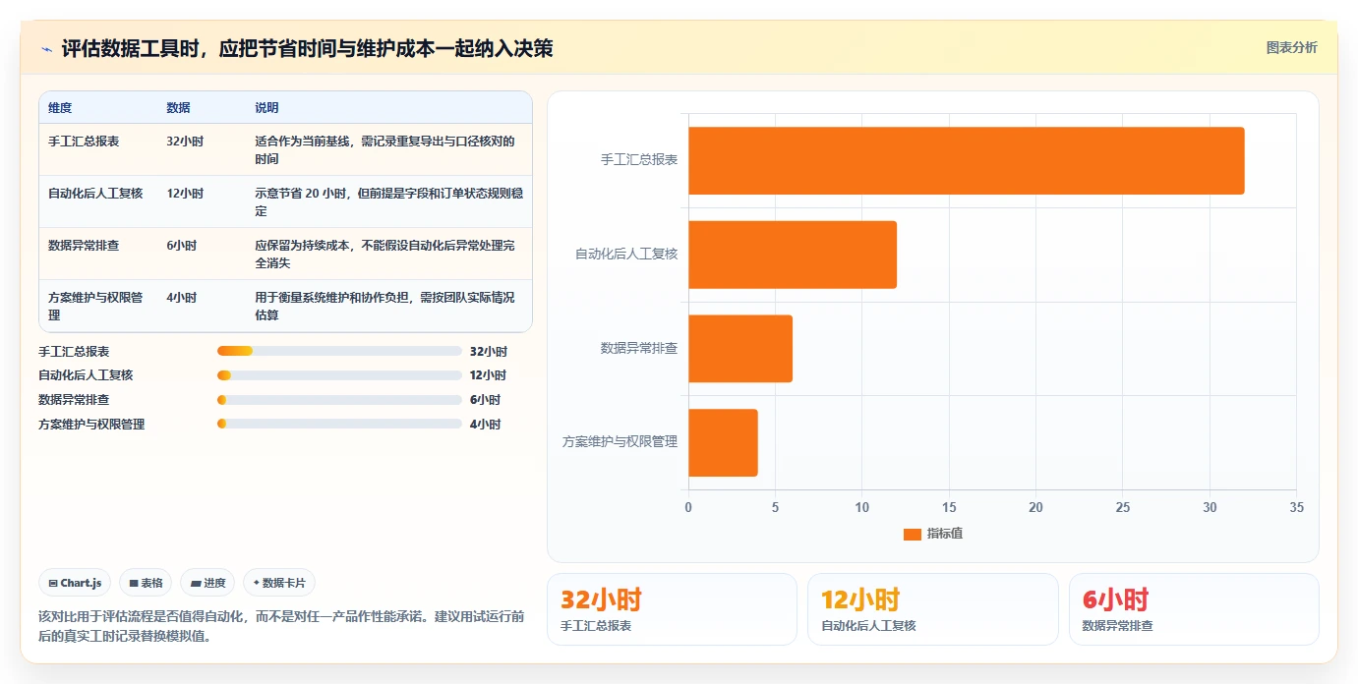
Task: Click the 方案维护与权限管理 chart axis label
Action: [x=620, y=442]
